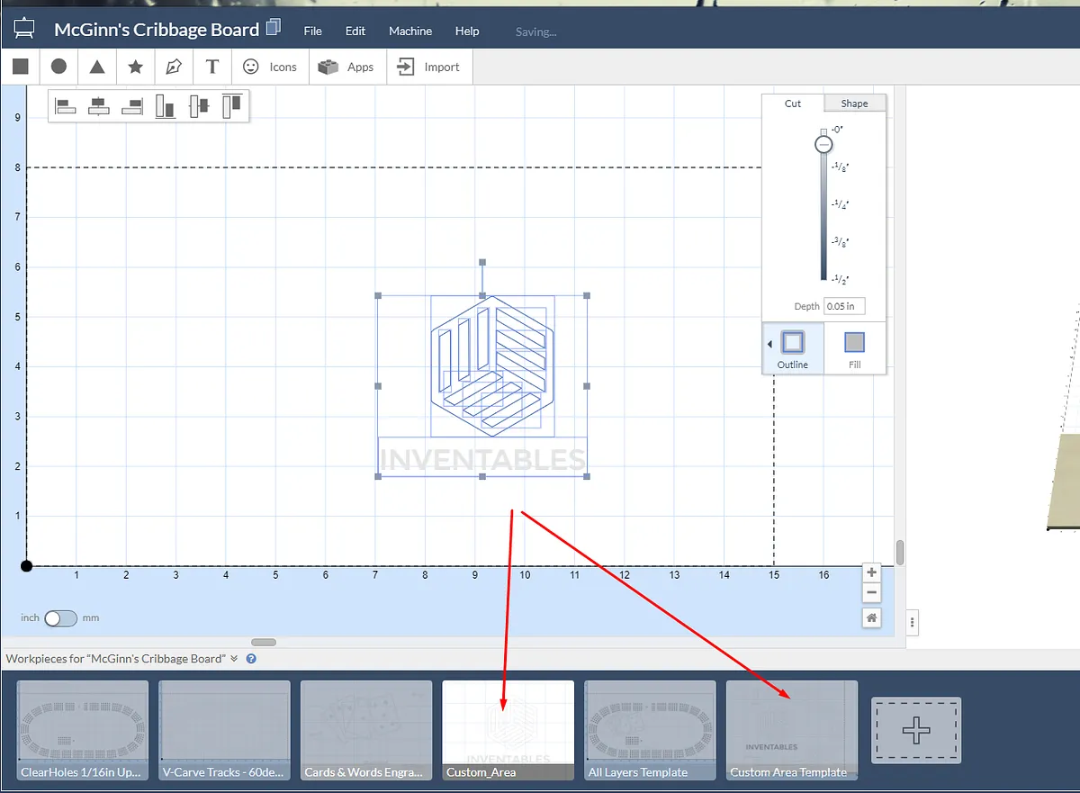The width and height of the screenshot is (1080, 793).
Task: Select the pen drawing tool
Action: pos(174,67)
